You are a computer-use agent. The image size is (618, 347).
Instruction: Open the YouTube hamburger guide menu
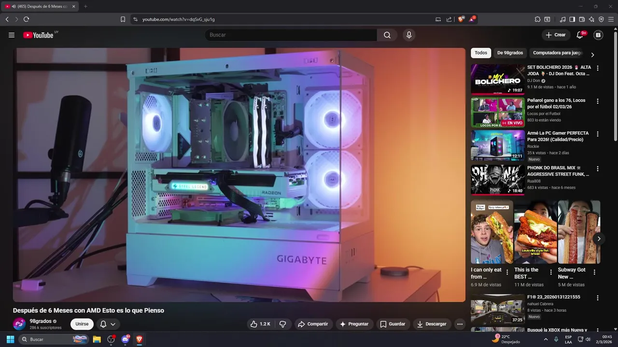click(x=12, y=35)
